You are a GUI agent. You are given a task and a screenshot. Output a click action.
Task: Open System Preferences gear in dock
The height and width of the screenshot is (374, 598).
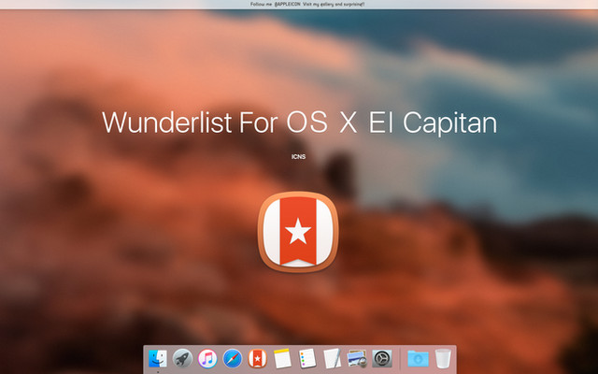382,358
